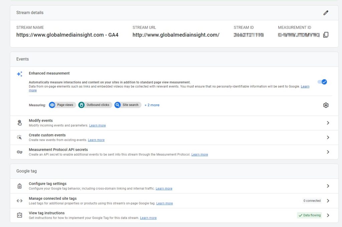Copy the Measurement ID using the copy icon
The height and width of the screenshot is (227, 342).
[x=326, y=34]
